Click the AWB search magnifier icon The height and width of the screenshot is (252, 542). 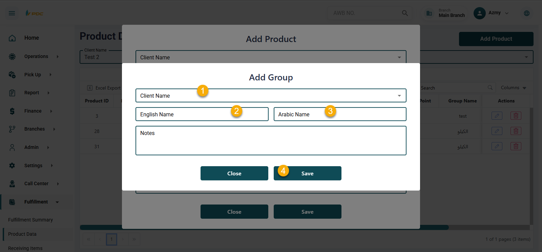pos(405,13)
